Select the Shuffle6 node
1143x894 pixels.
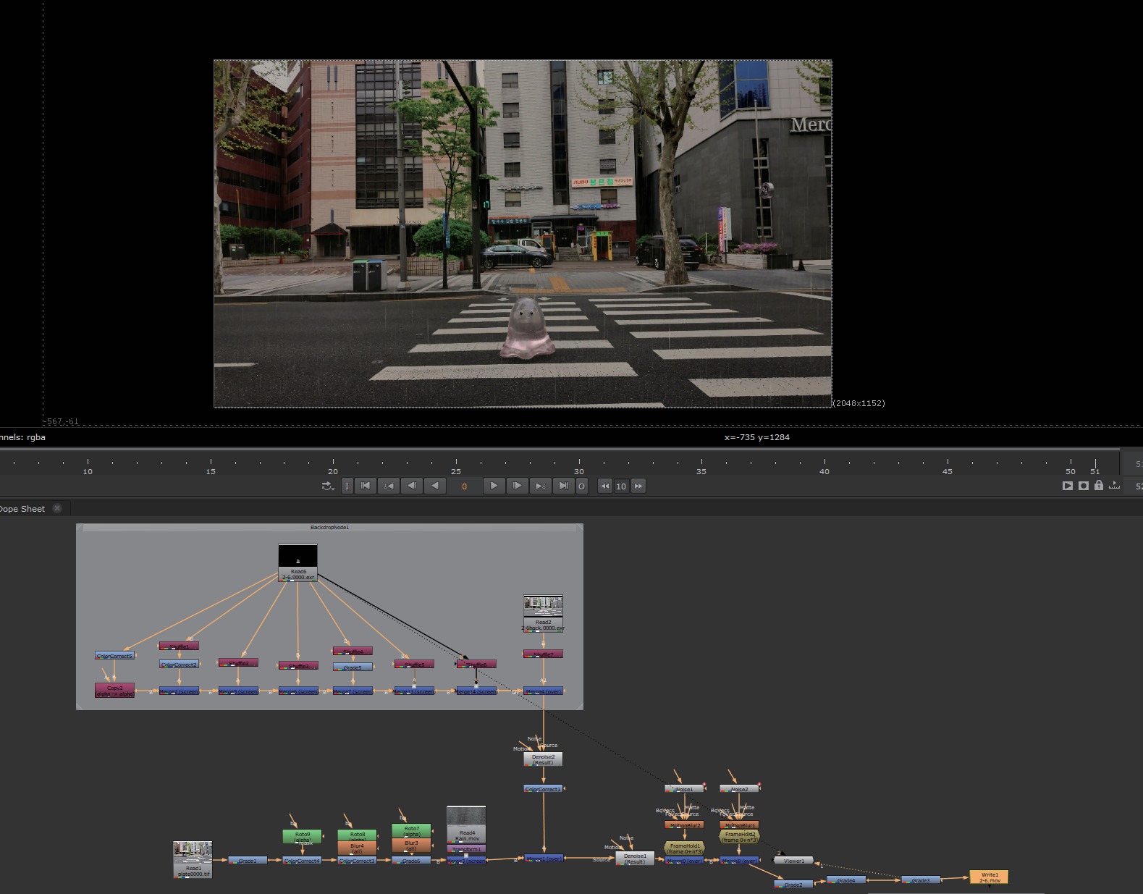click(476, 664)
